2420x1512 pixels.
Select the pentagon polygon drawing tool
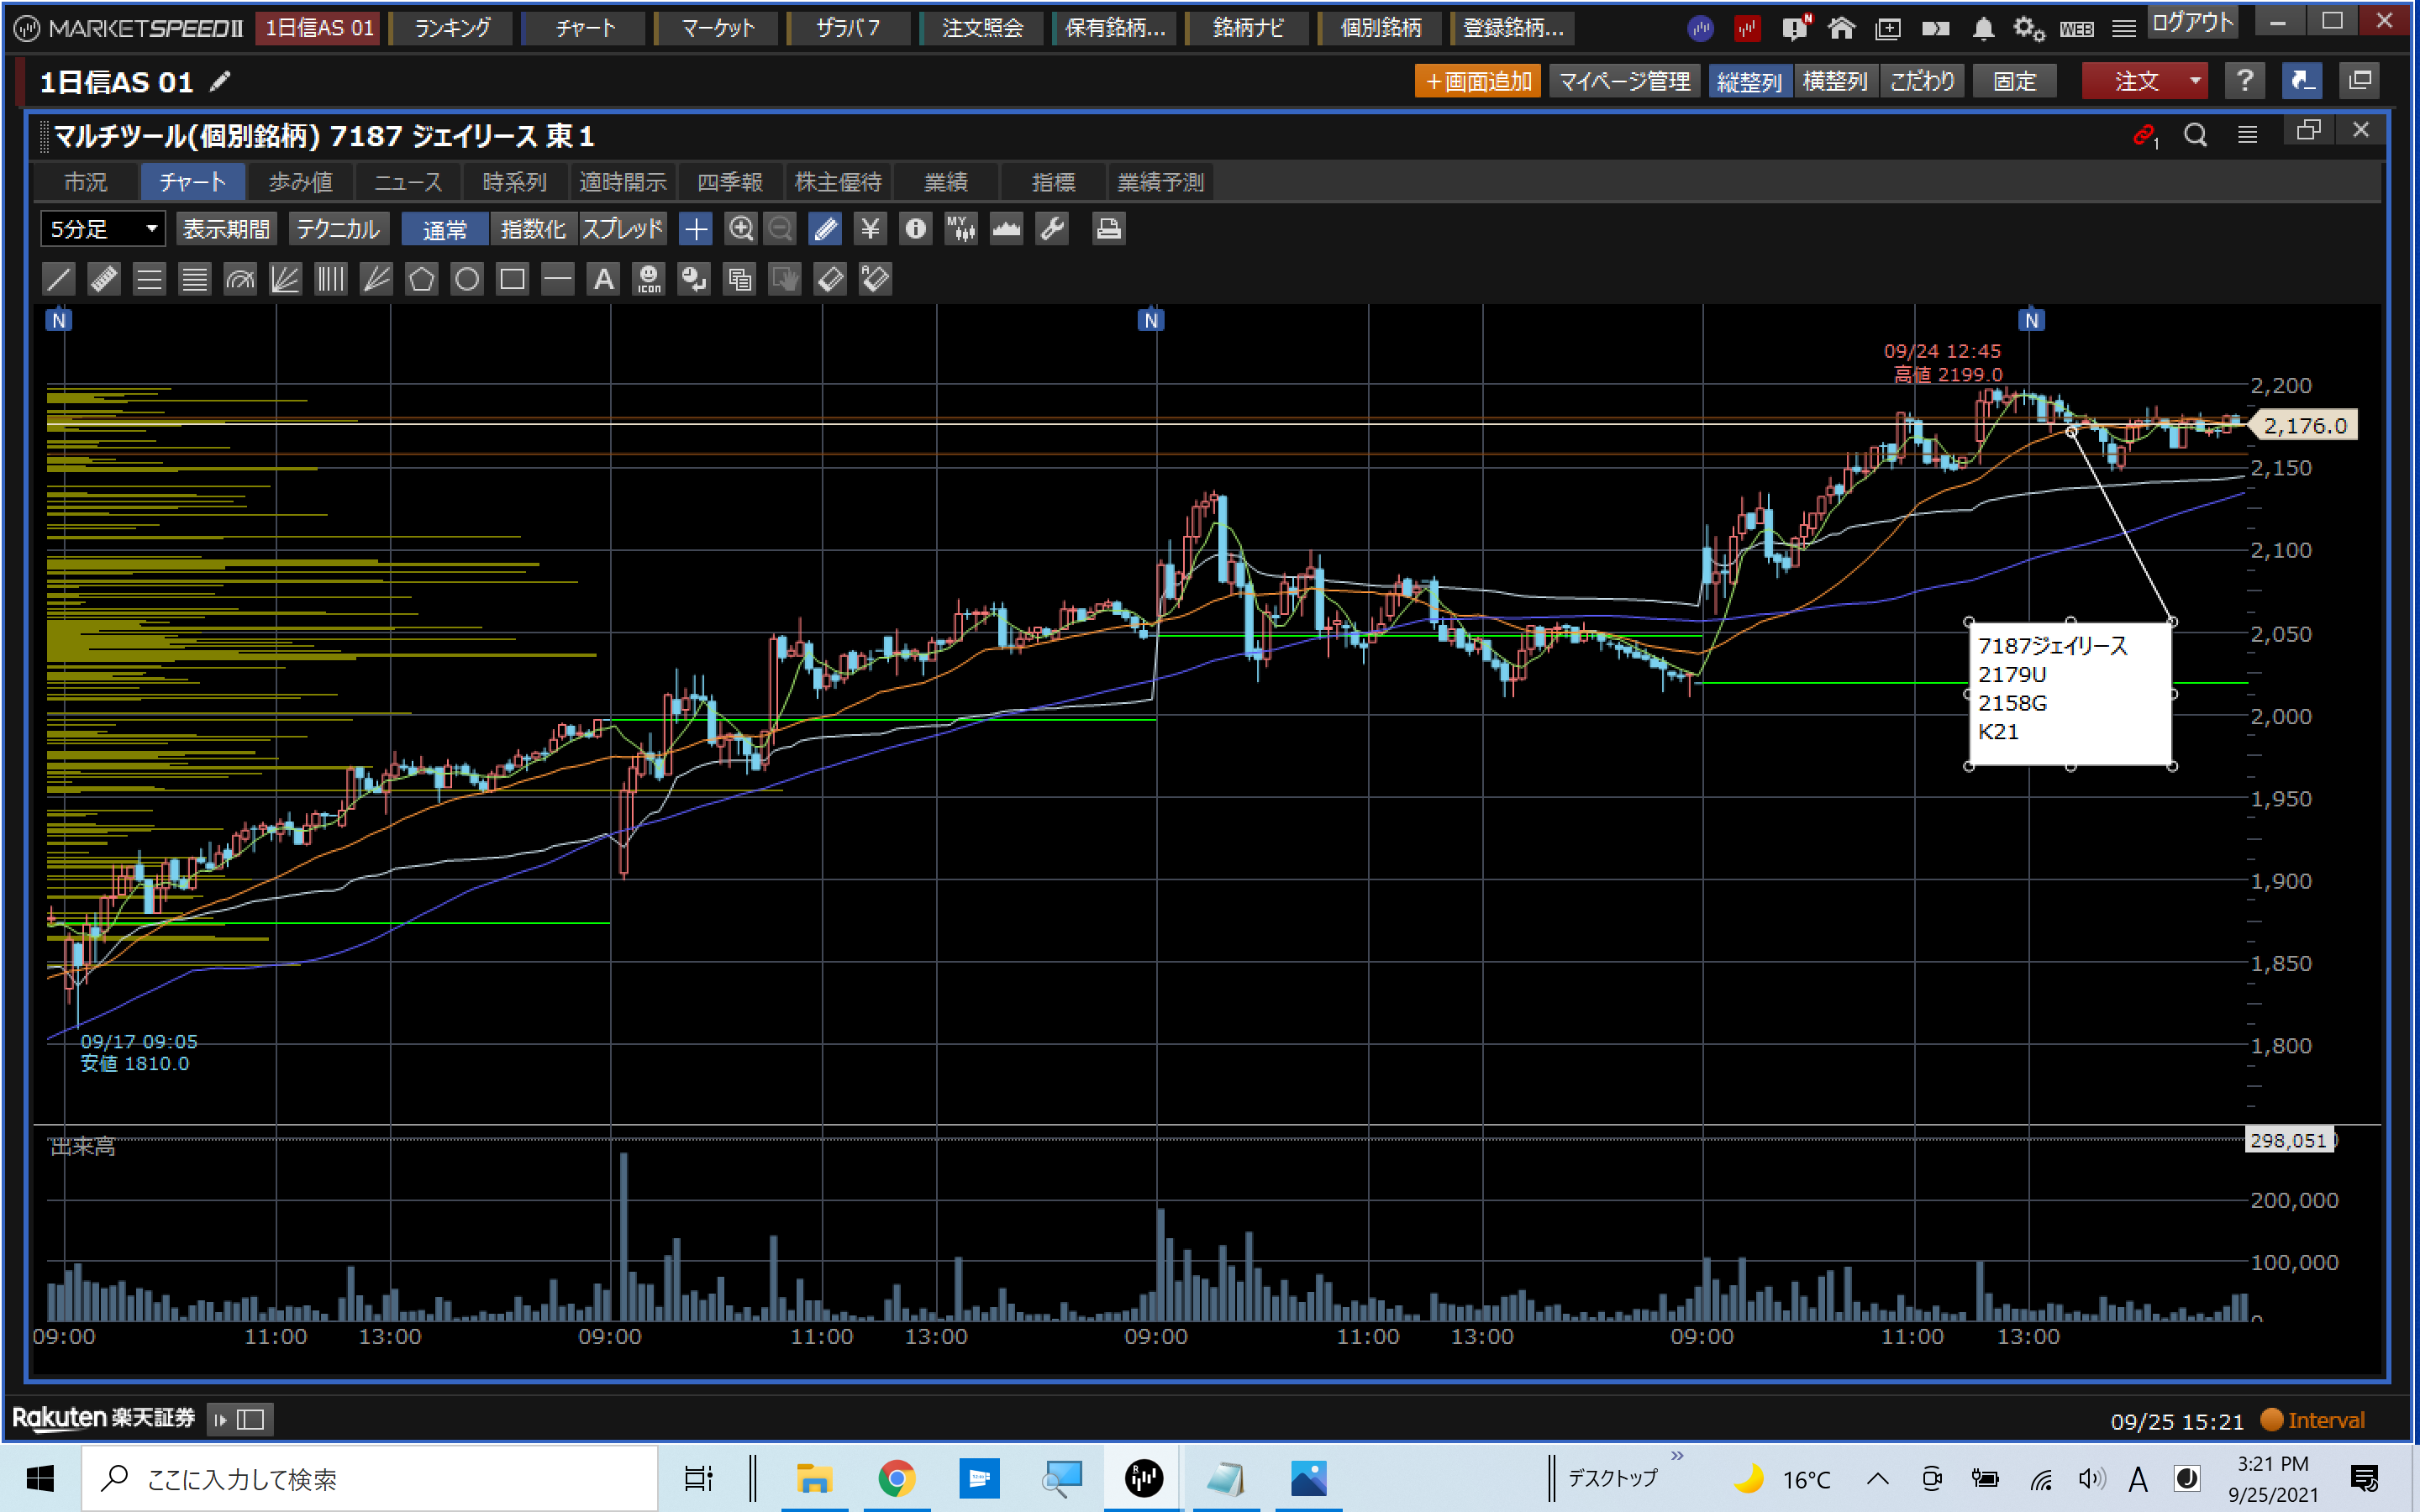[421, 279]
